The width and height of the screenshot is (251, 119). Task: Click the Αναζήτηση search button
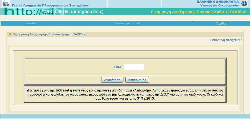(112, 80)
